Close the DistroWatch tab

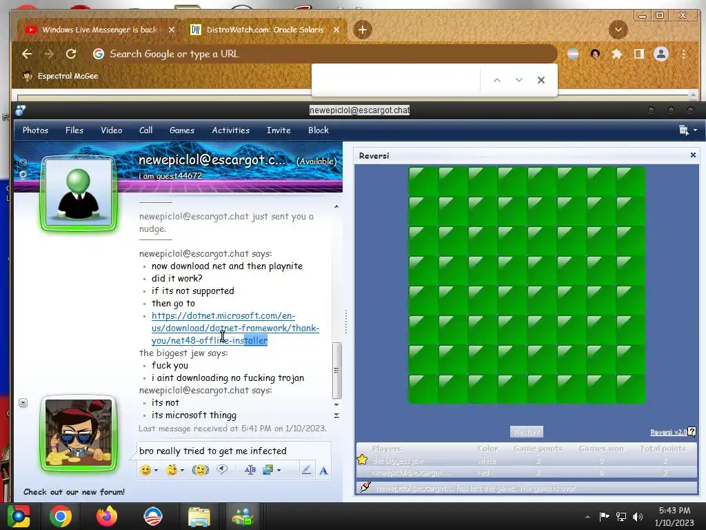coord(336,30)
